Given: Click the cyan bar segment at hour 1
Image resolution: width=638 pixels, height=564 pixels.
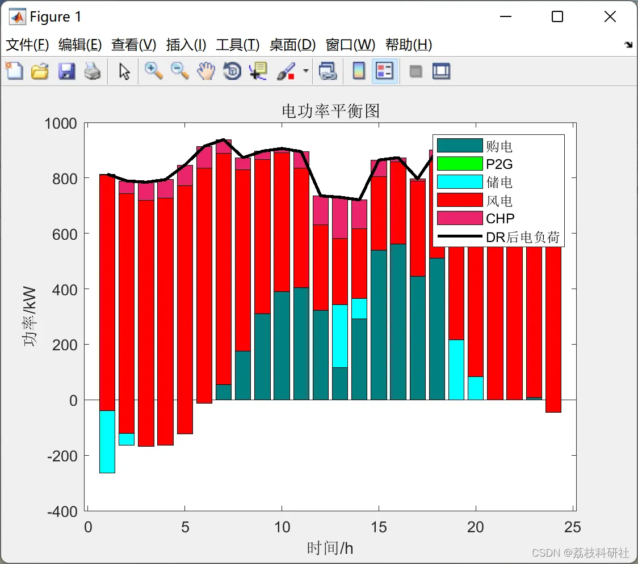Looking at the screenshot, I should click(107, 442).
